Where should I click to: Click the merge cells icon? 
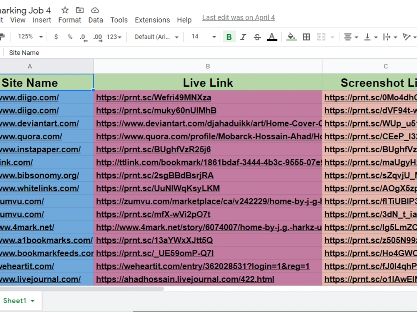(321, 37)
